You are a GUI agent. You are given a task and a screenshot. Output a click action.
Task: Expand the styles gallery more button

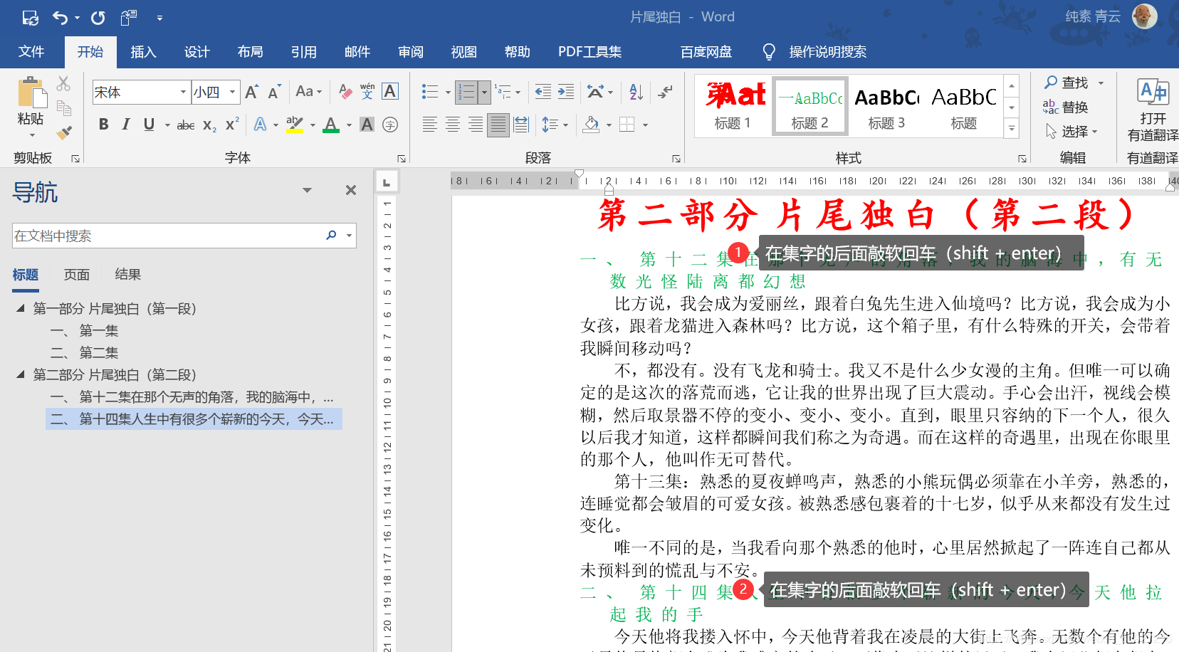[1012, 129]
